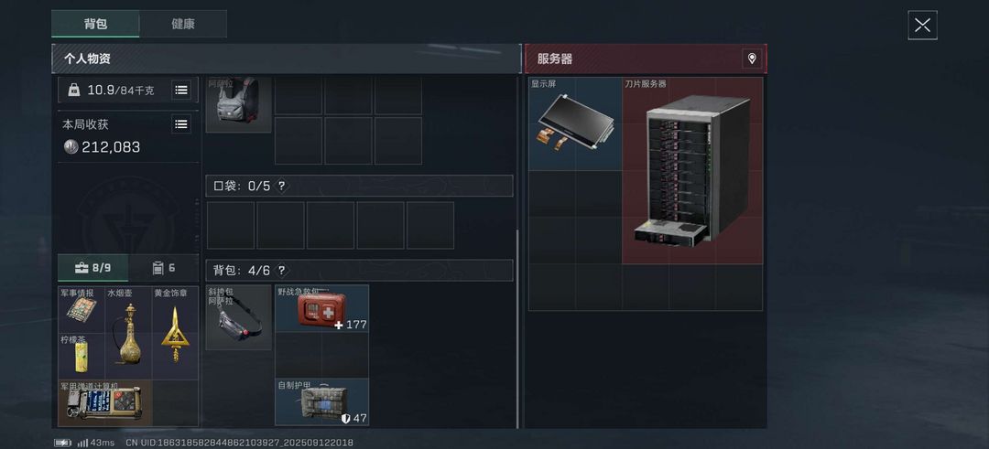Select the gold medal ornament (黄金饰章)

pos(175,333)
